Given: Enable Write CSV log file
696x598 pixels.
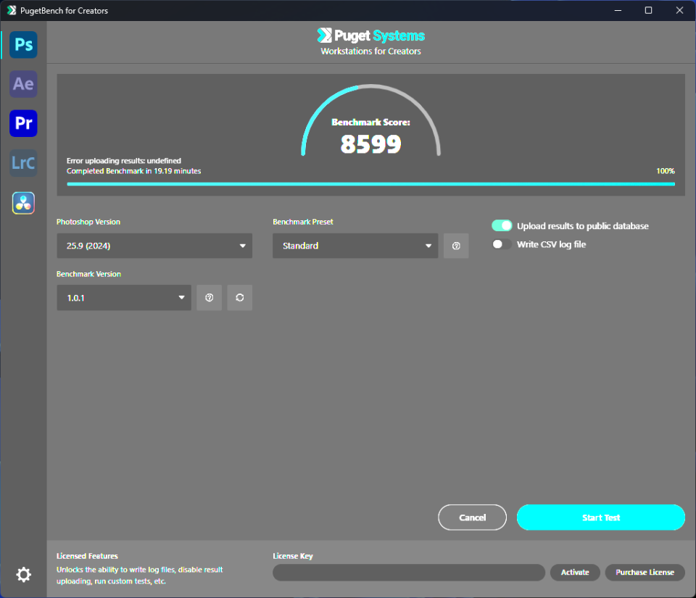Looking at the screenshot, I should (x=502, y=244).
